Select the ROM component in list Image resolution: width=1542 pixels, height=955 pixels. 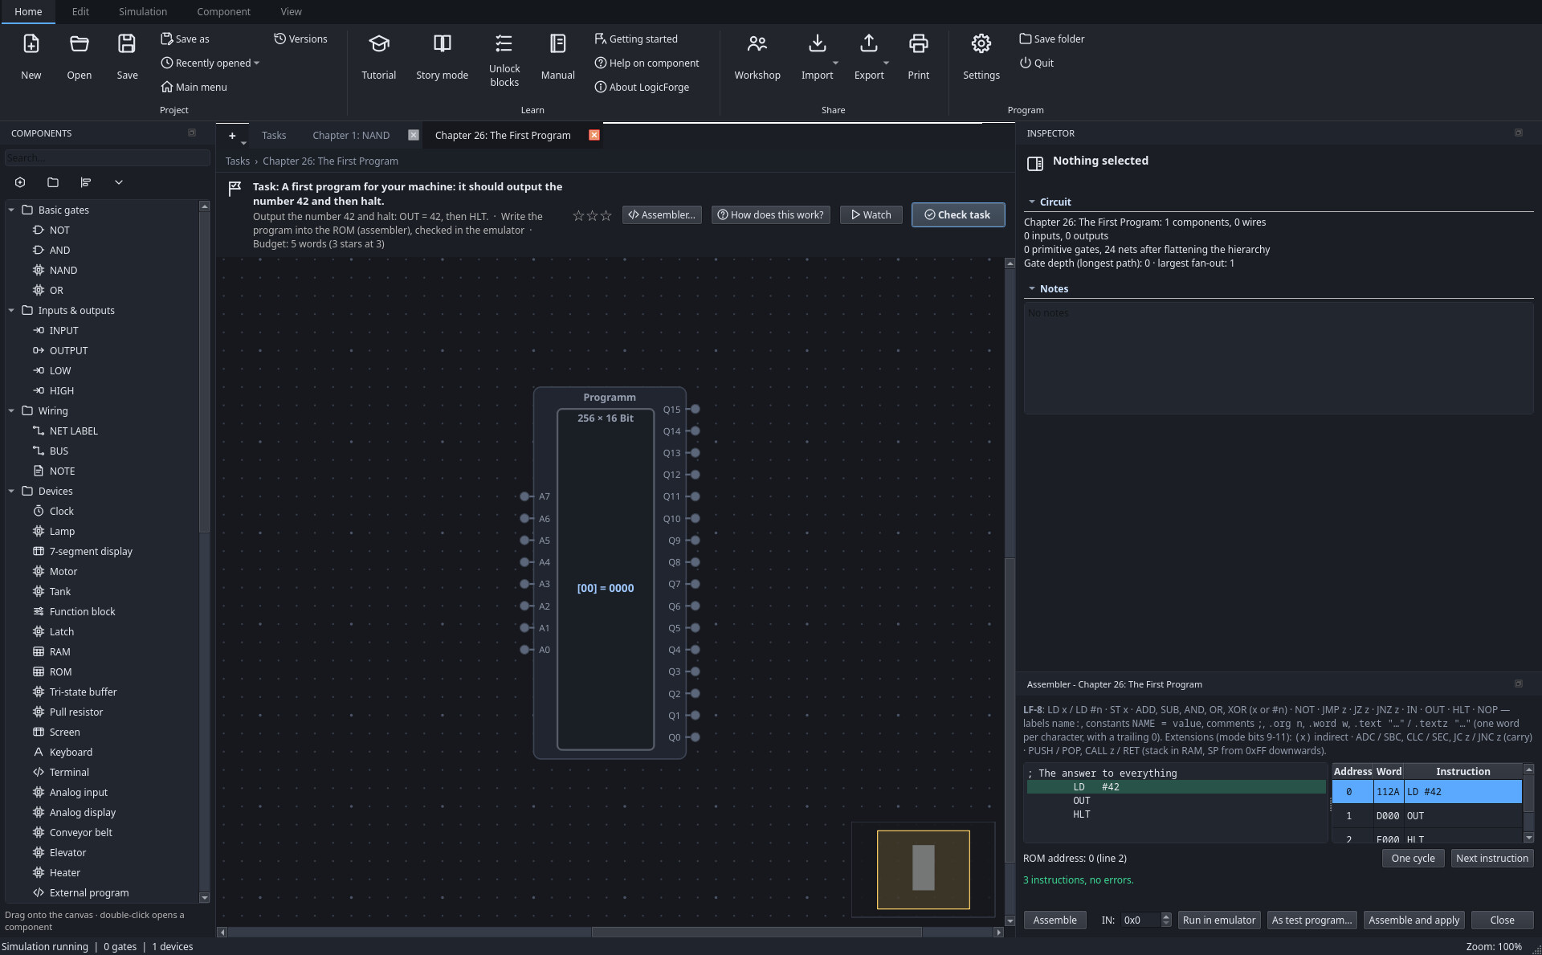point(60,671)
